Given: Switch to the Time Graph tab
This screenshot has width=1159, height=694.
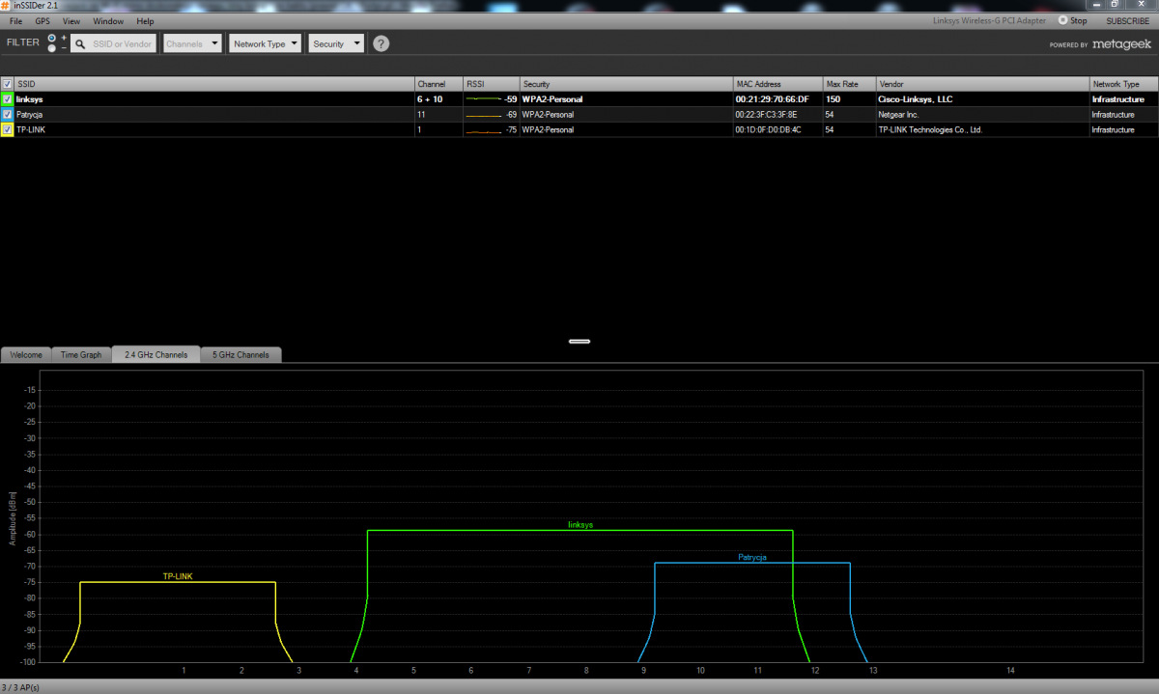Looking at the screenshot, I should coord(81,354).
